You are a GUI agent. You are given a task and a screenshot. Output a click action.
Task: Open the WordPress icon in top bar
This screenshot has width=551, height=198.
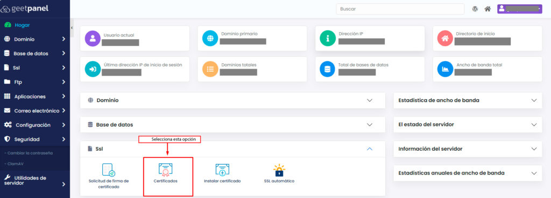(x=475, y=9)
